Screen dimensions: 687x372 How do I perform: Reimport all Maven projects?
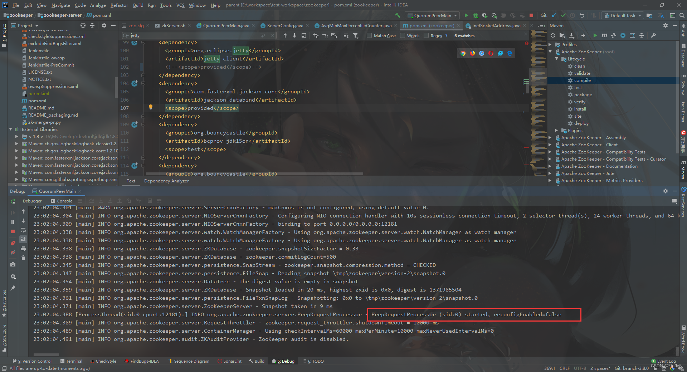click(553, 35)
